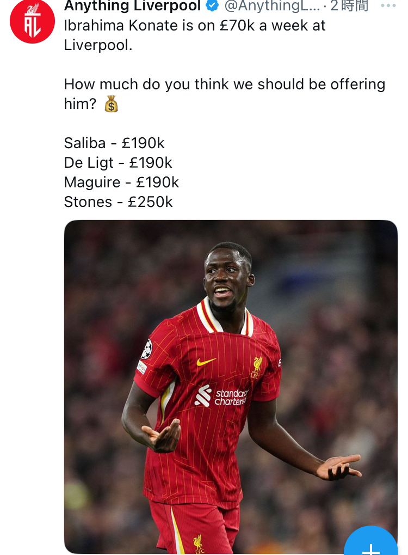Open the Anything Liverpool profile avatar
Viewport: 408px width, 555px height.
tap(32, 22)
